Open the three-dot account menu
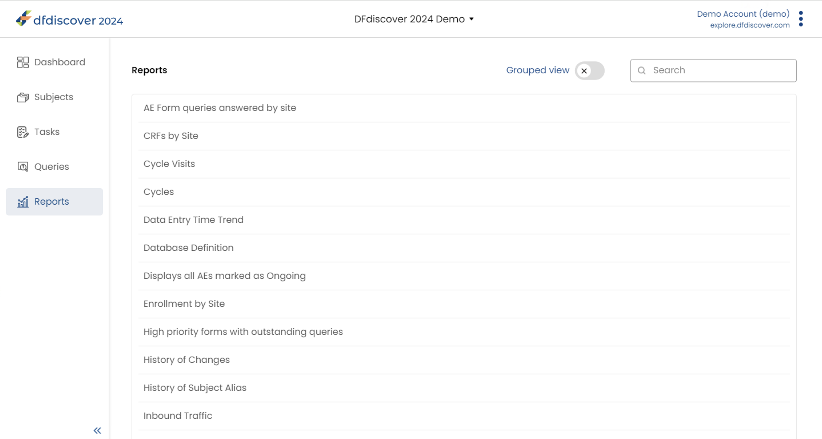 coord(801,19)
